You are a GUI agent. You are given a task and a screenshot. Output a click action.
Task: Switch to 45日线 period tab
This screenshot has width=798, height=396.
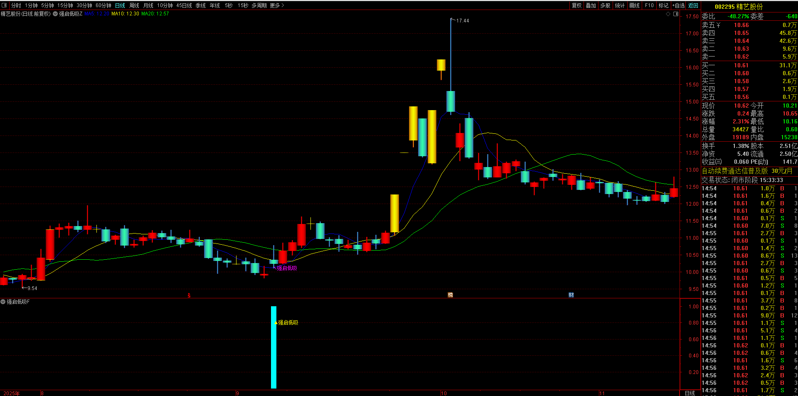(184, 5)
